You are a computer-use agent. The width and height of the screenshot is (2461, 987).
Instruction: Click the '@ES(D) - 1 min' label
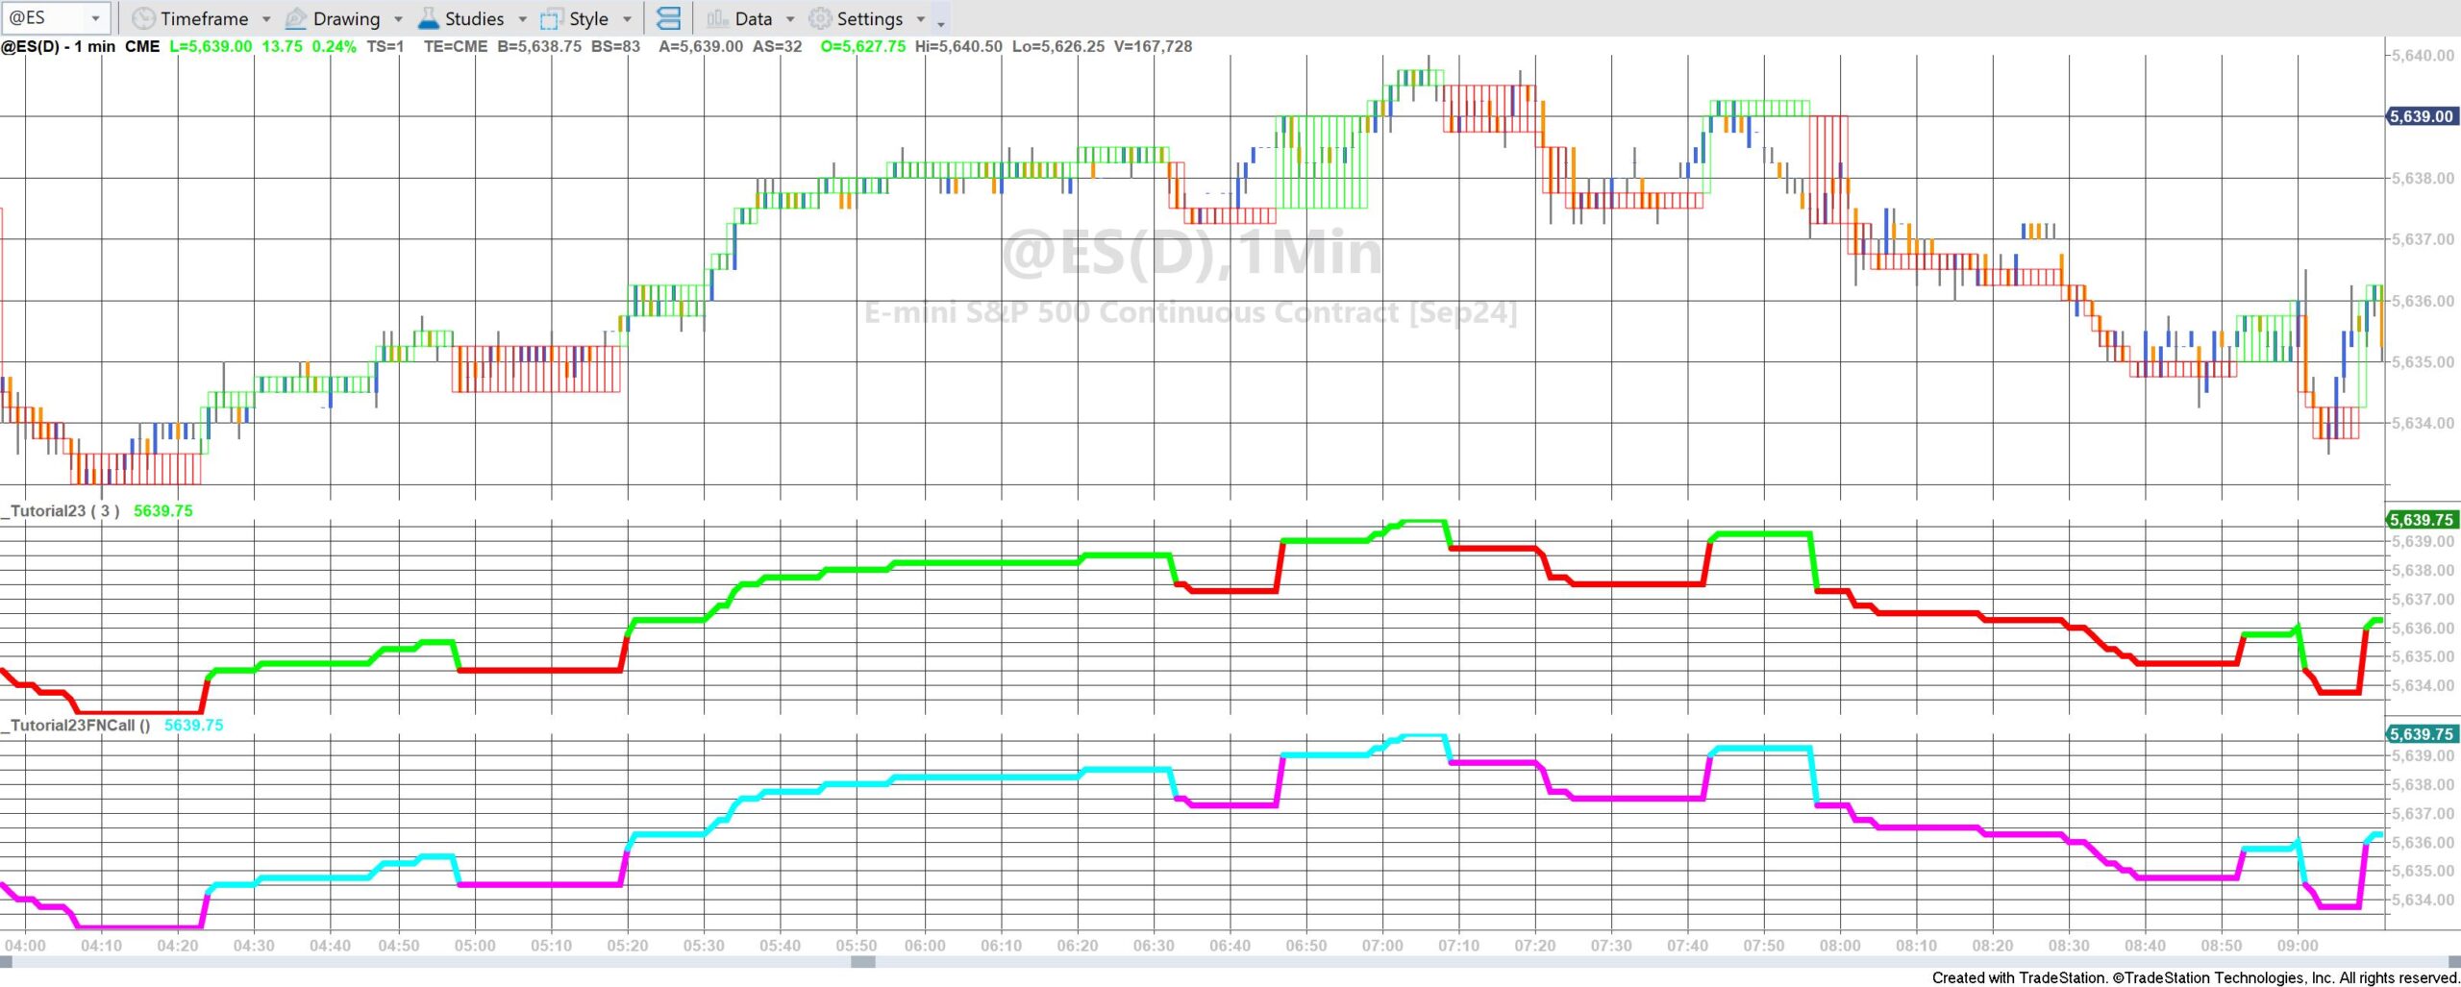coord(59,46)
